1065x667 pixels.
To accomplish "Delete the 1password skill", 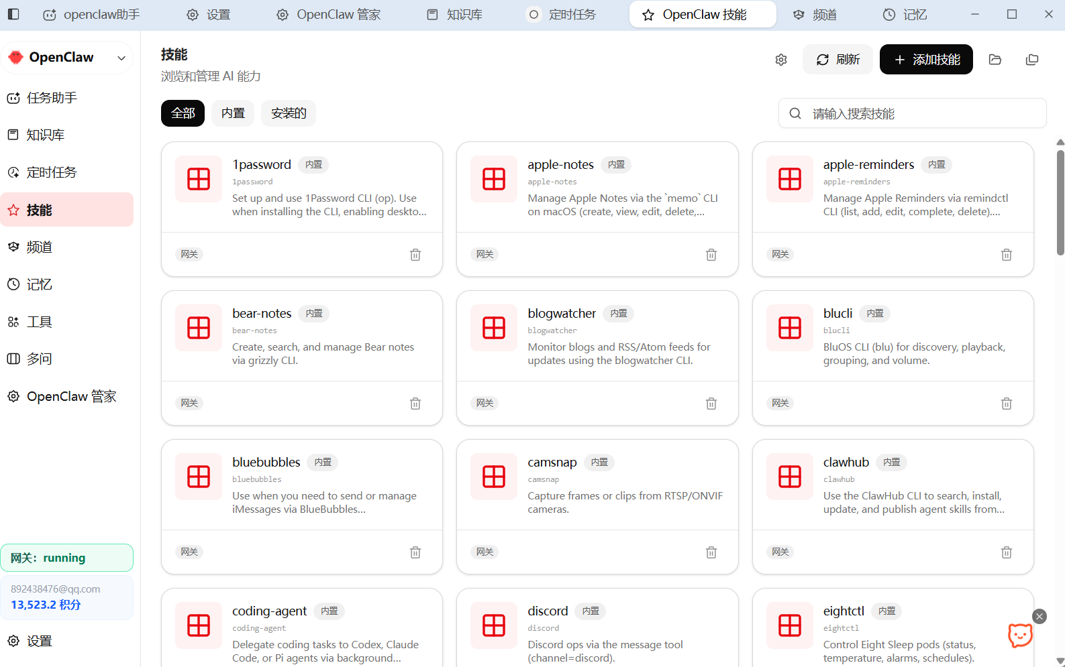I will click(x=415, y=255).
